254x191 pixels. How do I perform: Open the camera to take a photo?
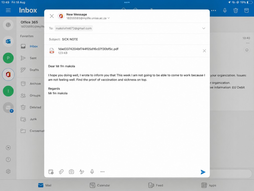pos(71,172)
